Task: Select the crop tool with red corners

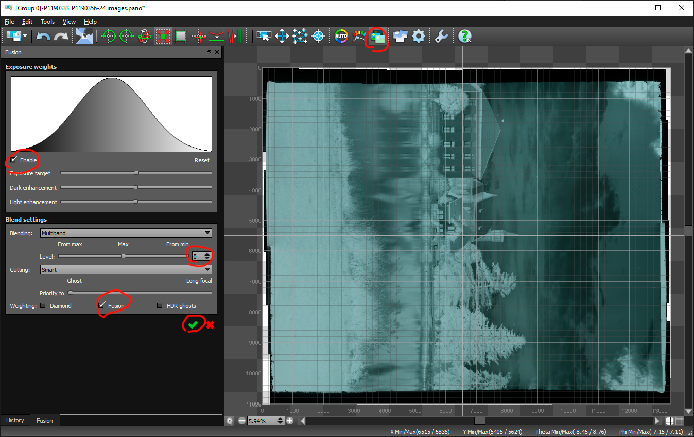Action: coord(163,36)
